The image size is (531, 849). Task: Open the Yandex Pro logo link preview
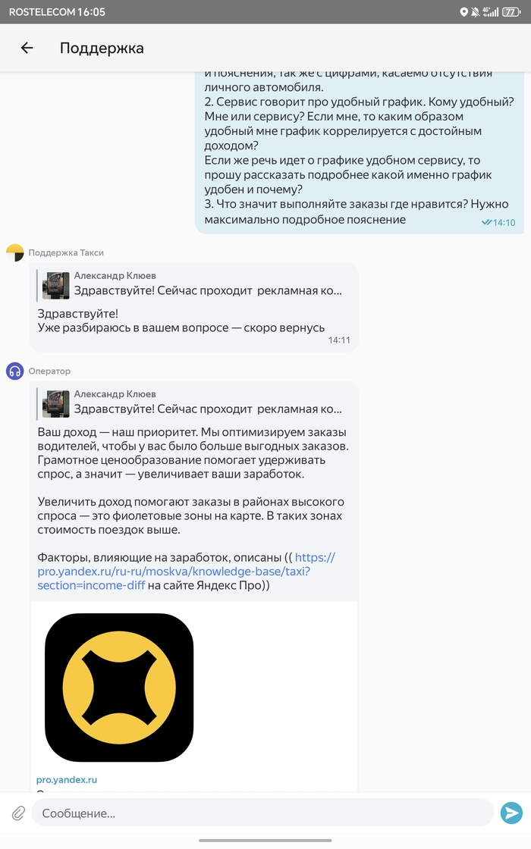(119, 688)
